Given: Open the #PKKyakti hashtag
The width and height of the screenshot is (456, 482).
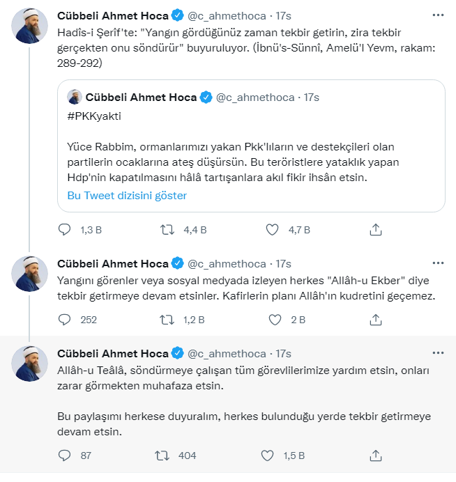Looking at the screenshot, I should point(94,116).
